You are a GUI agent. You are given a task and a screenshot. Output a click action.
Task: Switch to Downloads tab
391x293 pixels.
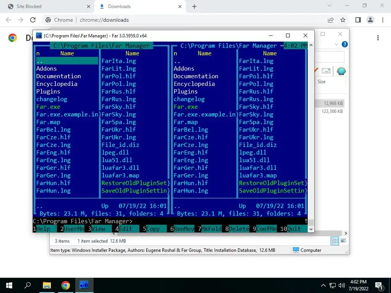click(x=140, y=6)
